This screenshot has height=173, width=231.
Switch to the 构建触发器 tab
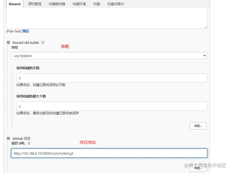[x=57, y=4]
